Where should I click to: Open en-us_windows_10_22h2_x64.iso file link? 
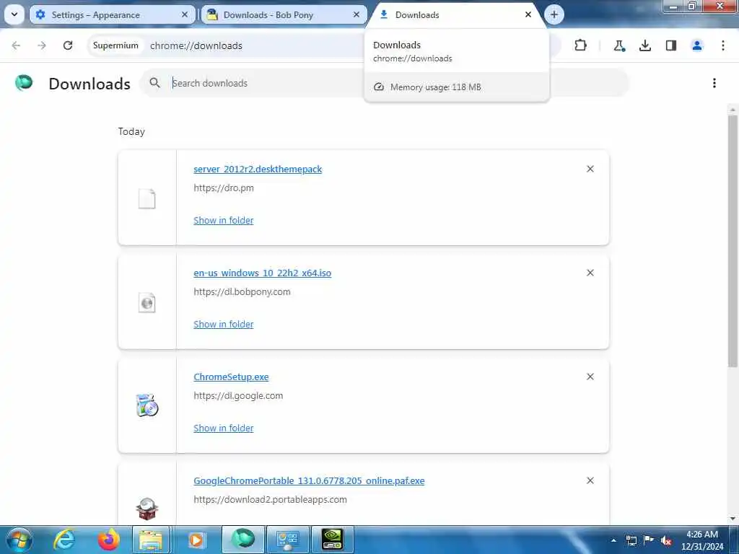[x=262, y=273]
